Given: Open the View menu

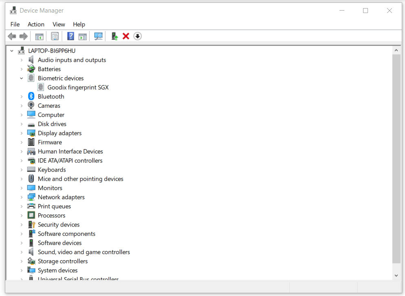Looking at the screenshot, I should click(59, 24).
